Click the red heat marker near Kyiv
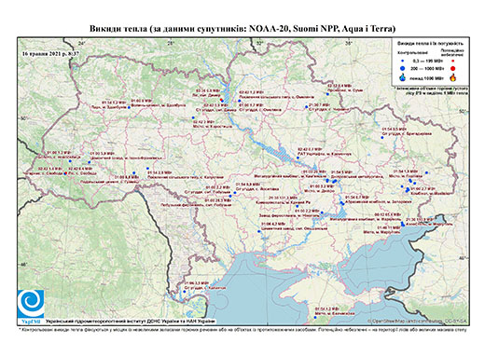Viewport: 485px width, 343px height. click(x=221, y=100)
